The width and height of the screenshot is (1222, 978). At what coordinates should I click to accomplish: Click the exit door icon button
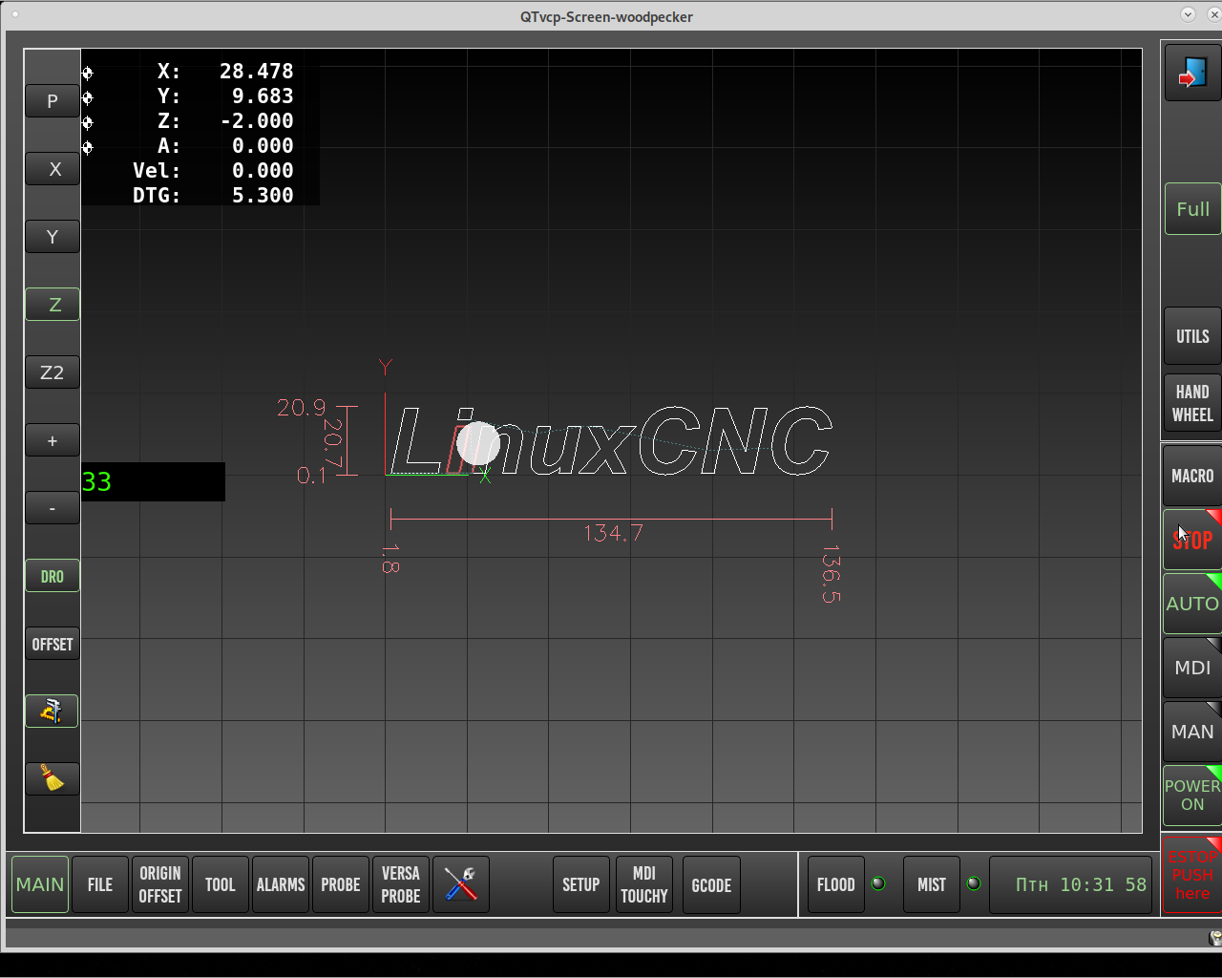[x=1192, y=73]
